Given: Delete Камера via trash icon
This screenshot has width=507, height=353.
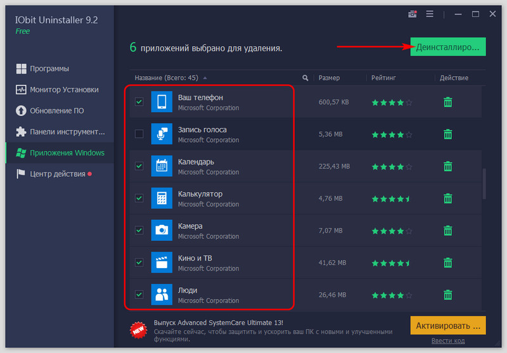Looking at the screenshot, I should click(447, 231).
